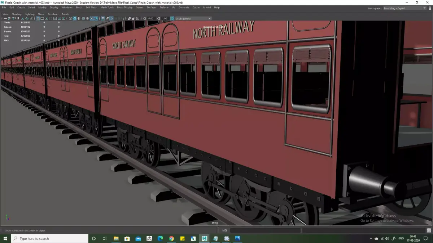Click the X-Ray Joints icon
Image resolution: width=433 pixels, height=243 pixels.
pyautogui.click(x=137, y=18)
